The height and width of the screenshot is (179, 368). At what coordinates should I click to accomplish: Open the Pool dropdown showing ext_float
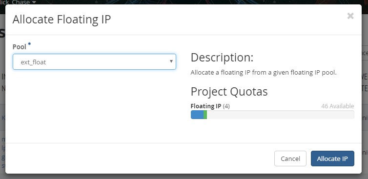tap(94, 62)
